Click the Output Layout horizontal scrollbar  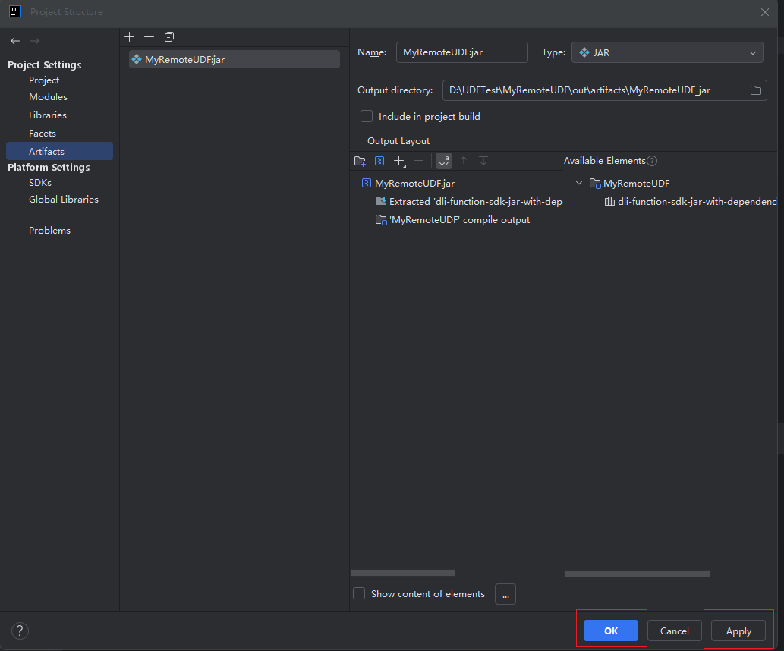(x=402, y=573)
